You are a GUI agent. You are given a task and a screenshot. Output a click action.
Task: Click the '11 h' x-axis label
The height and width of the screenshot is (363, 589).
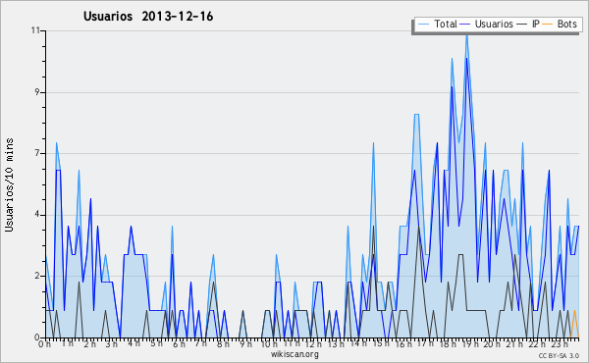click(x=292, y=343)
